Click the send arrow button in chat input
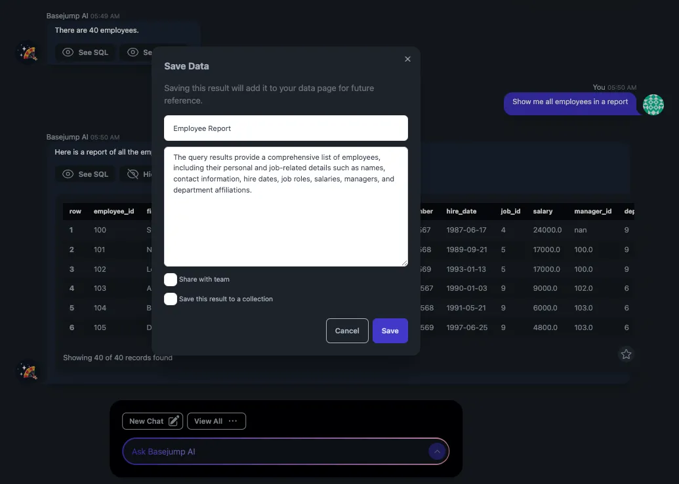Viewport: 679px width, 484px height. click(x=437, y=452)
